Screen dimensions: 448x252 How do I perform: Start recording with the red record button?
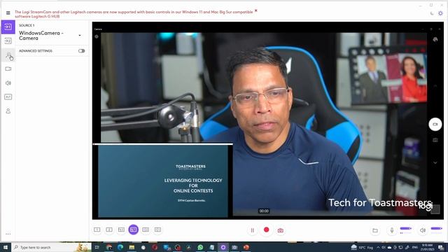point(266,230)
